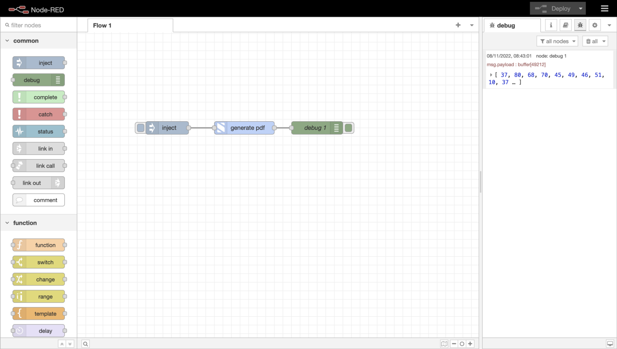The width and height of the screenshot is (617, 349).
Task: Zoom out on the flow canvas
Action: coord(454,344)
